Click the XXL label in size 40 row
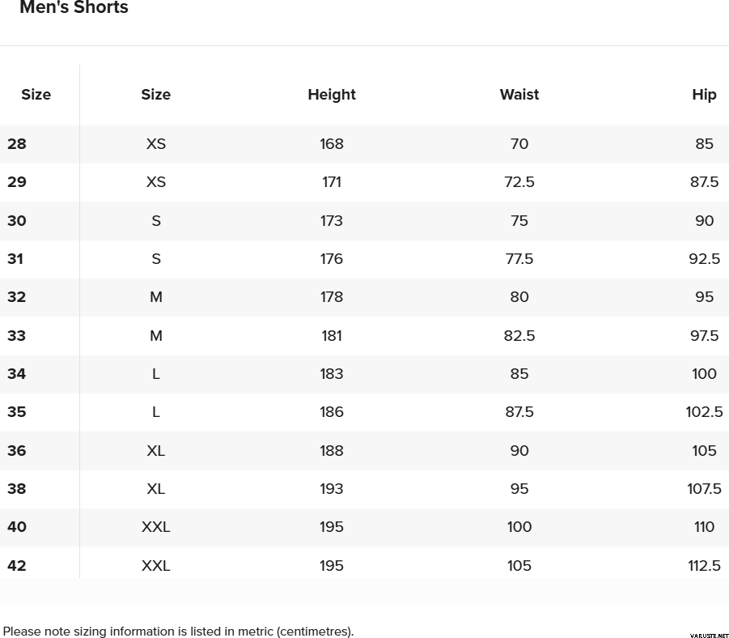 click(156, 527)
